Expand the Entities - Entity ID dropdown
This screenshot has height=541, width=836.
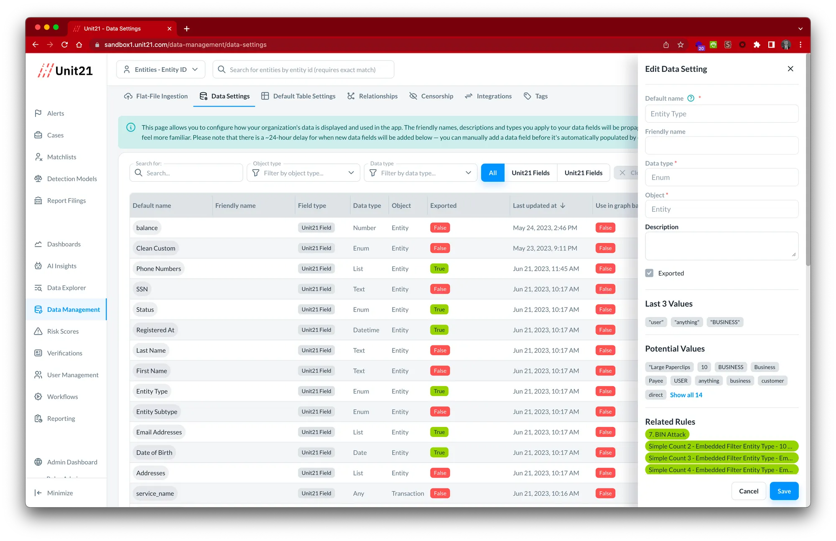click(x=161, y=70)
